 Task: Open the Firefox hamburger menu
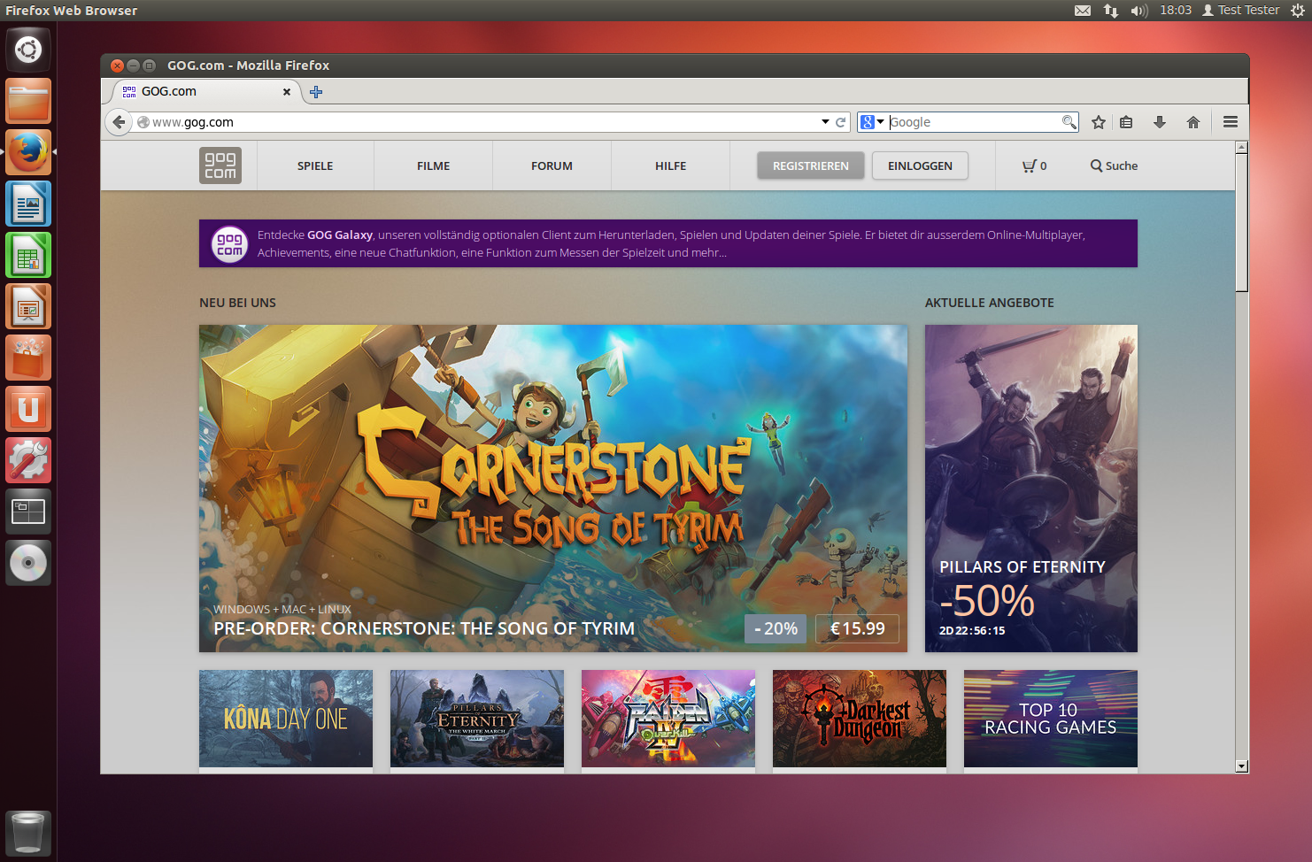pos(1231,122)
